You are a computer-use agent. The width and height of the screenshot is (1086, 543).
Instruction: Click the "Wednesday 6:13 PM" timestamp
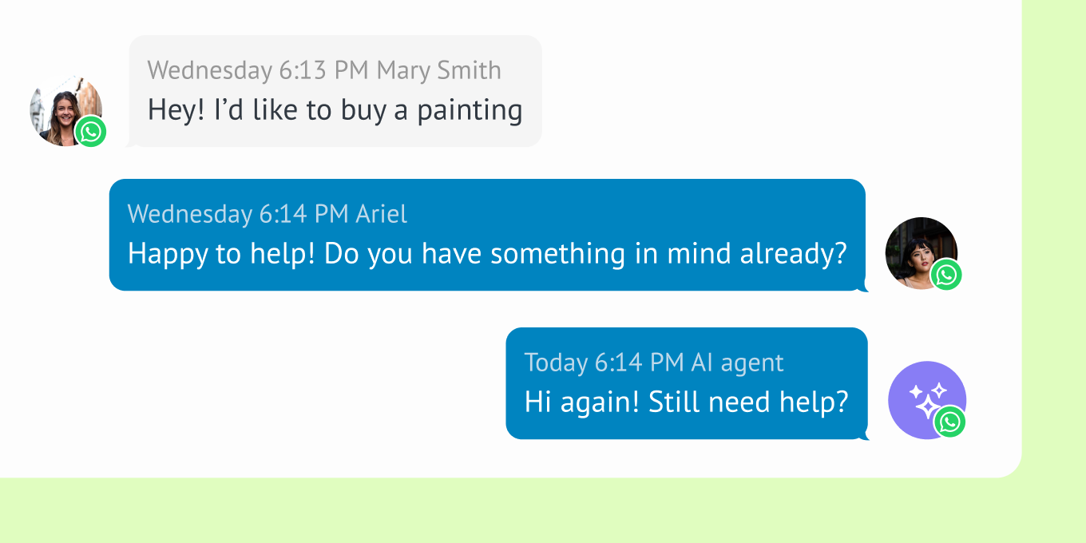[x=257, y=70]
